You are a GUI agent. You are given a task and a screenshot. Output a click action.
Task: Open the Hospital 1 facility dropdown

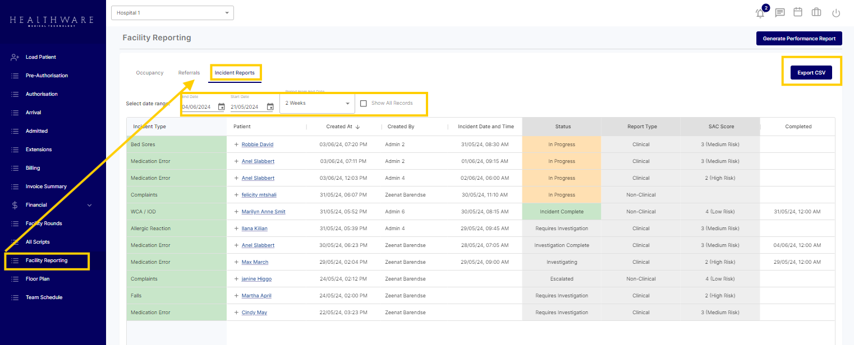pos(172,13)
